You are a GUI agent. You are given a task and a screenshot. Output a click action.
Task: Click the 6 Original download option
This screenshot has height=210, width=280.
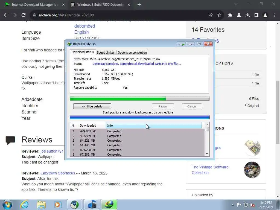pyautogui.click(x=252, y=106)
